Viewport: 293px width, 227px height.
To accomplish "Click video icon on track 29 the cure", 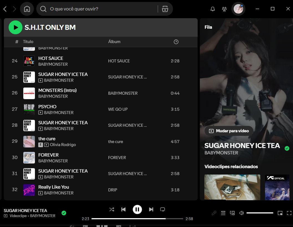I will pos(46,145).
